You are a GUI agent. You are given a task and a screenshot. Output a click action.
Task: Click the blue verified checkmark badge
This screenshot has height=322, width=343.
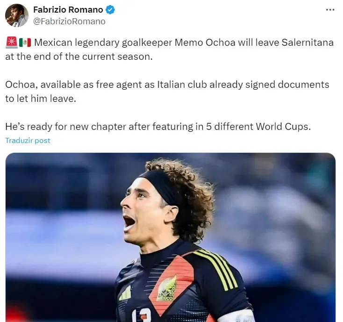[x=110, y=10]
